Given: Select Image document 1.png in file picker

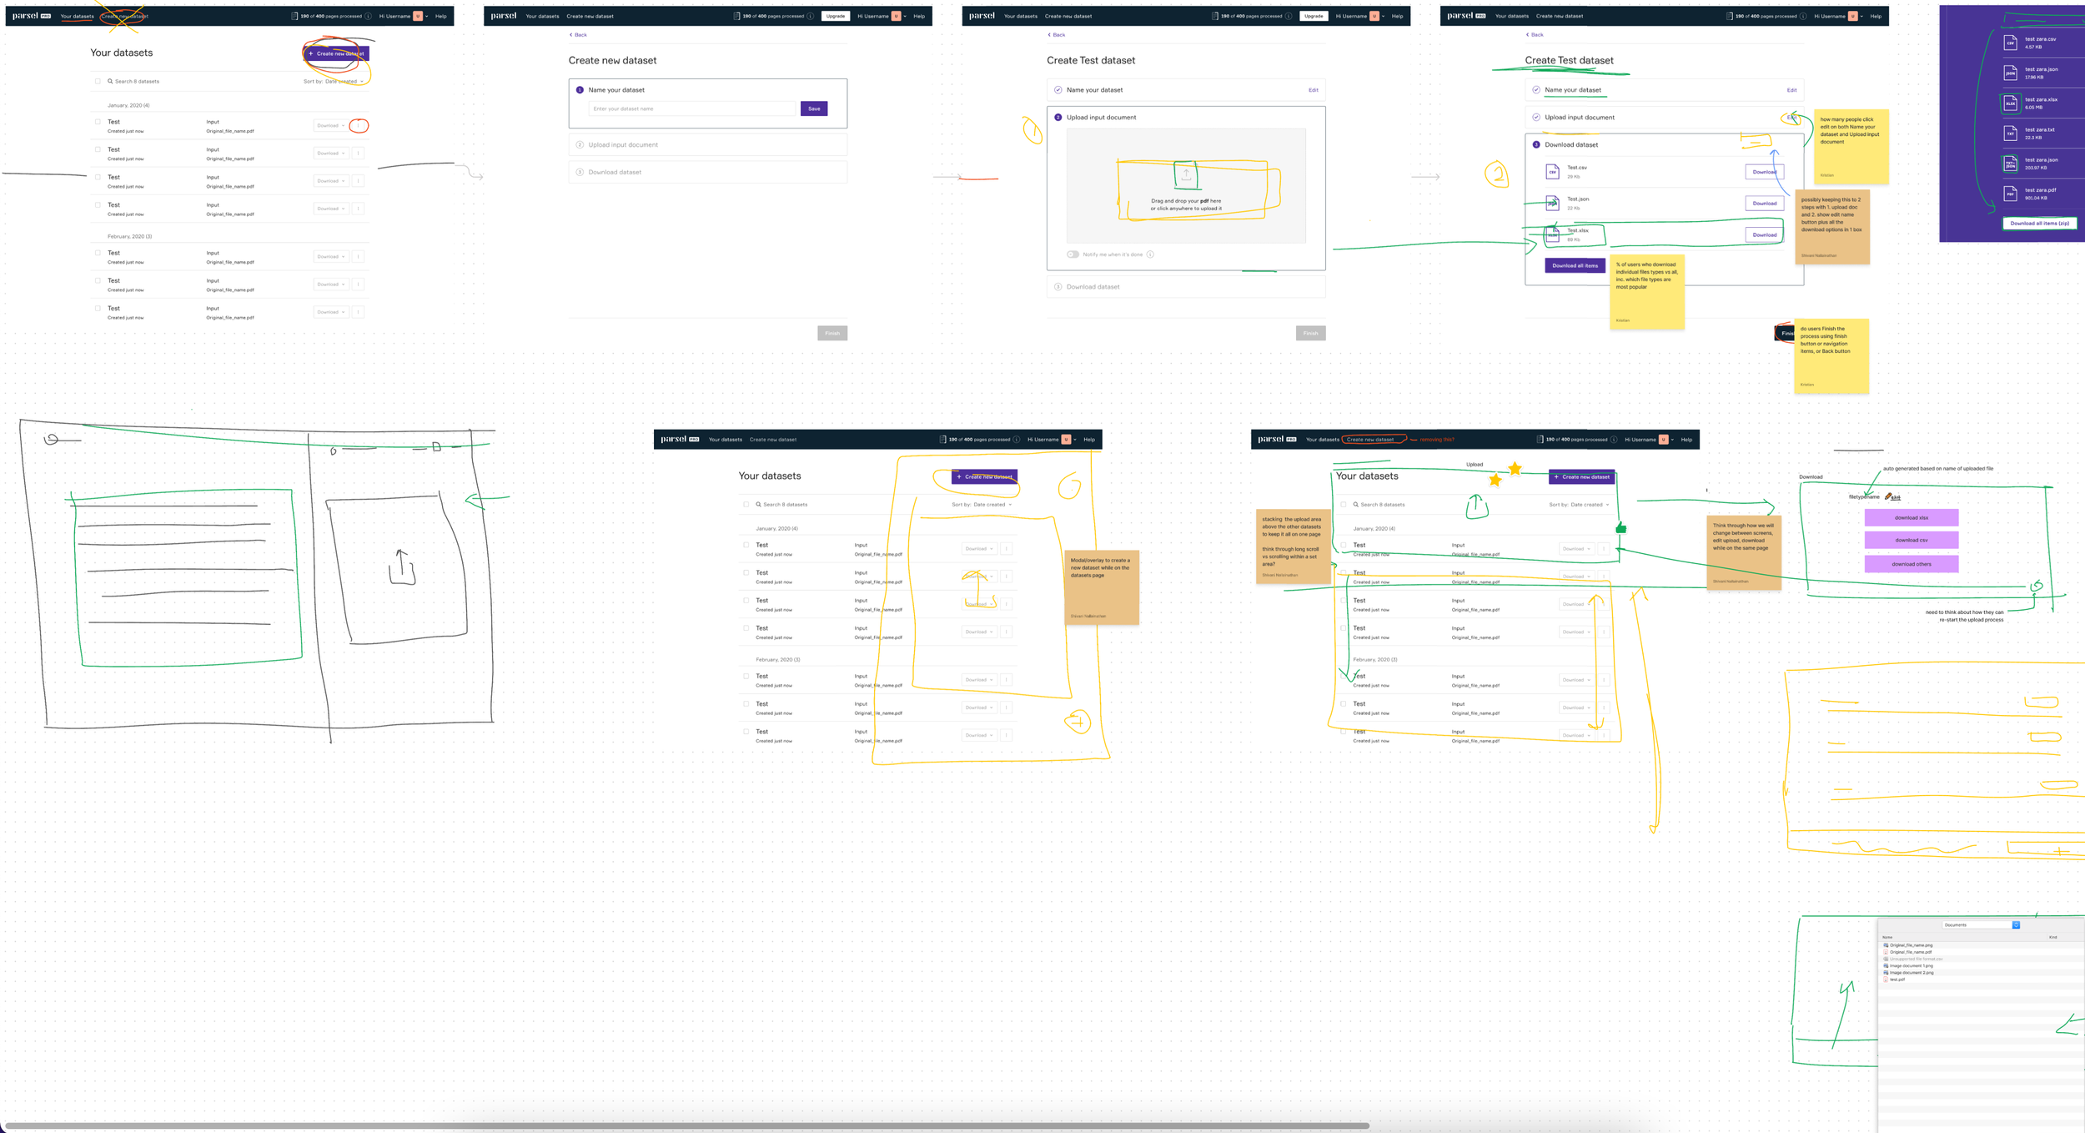Looking at the screenshot, I should 1911,965.
